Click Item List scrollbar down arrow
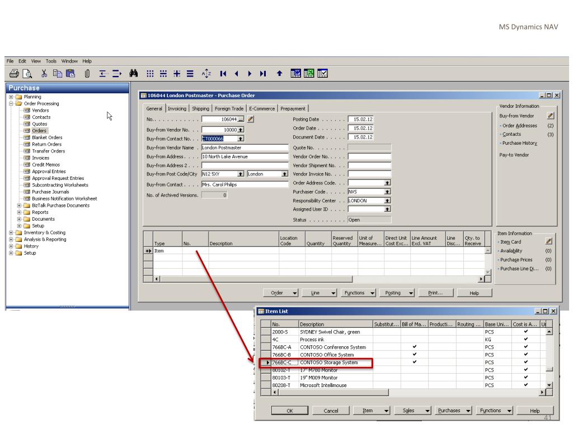573x429 pixels. [x=549, y=385]
